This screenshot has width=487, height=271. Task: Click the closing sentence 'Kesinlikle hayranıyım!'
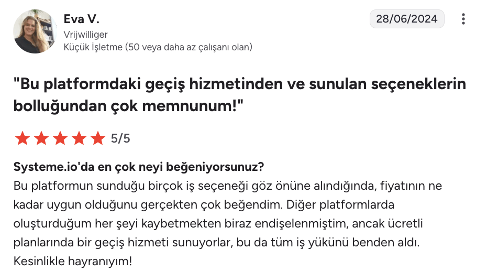[x=72, y=261]
